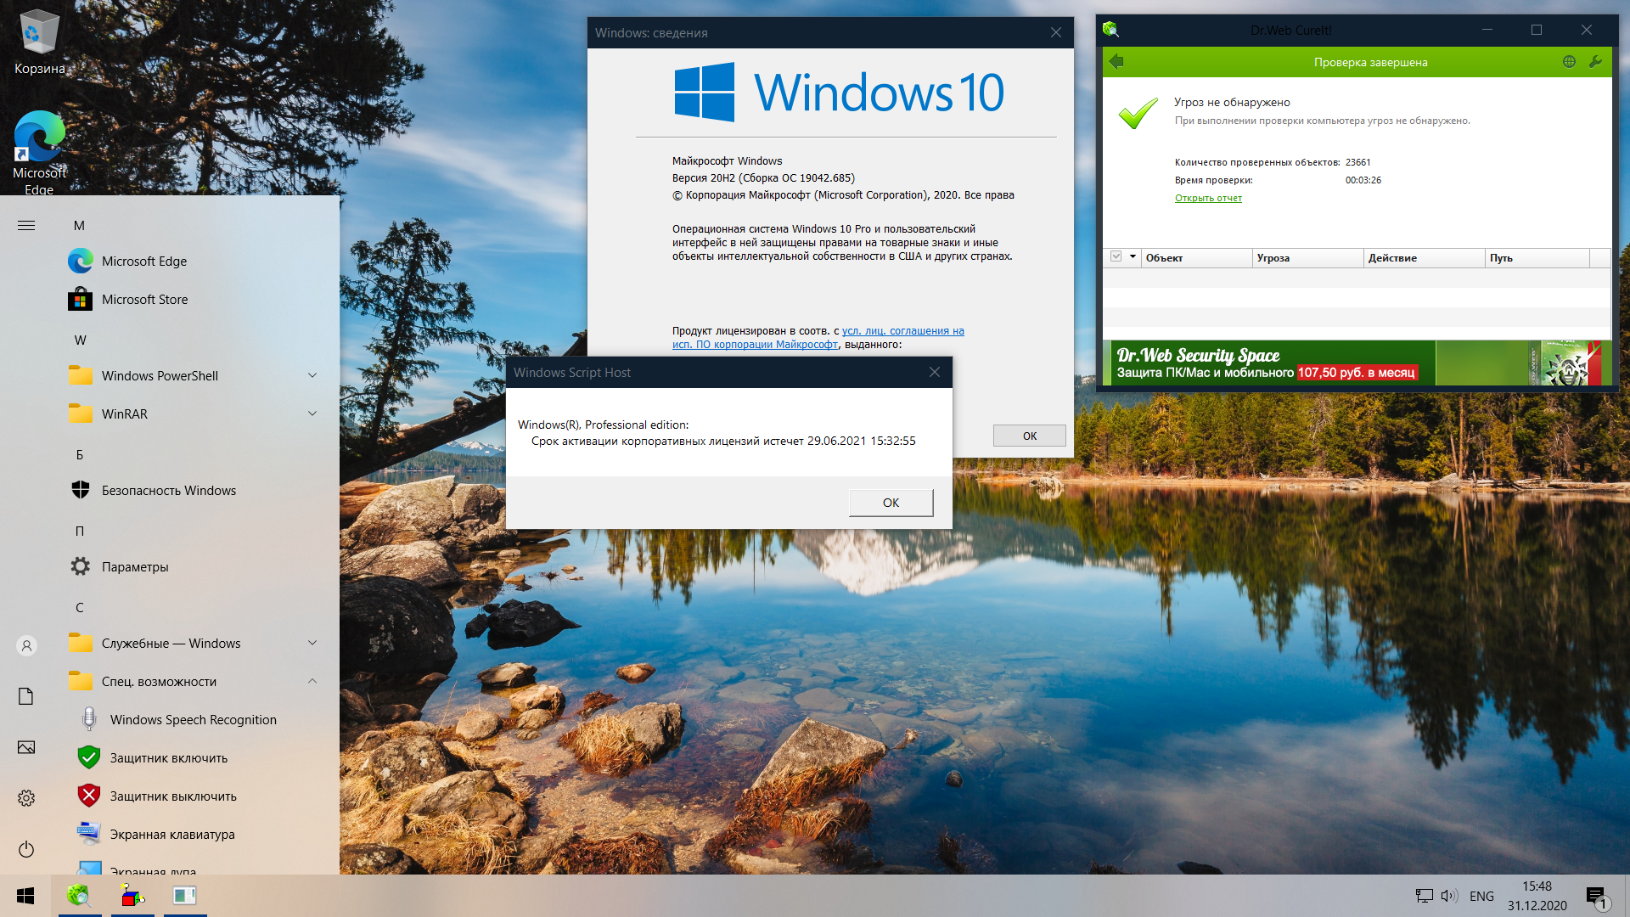The width and height of the screenshot is (1630, 917).
Task: Open the volume speaker tray icon
Action: (x=1449, y=896)
